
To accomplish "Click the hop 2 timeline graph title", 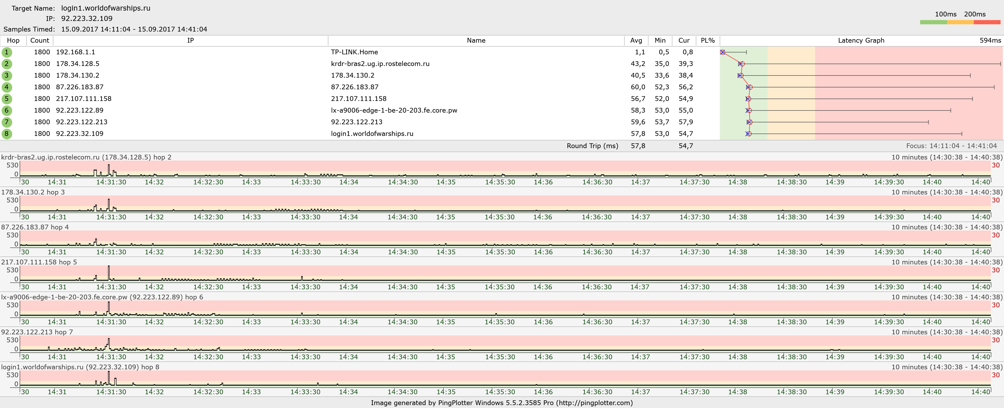I will 86,157.
